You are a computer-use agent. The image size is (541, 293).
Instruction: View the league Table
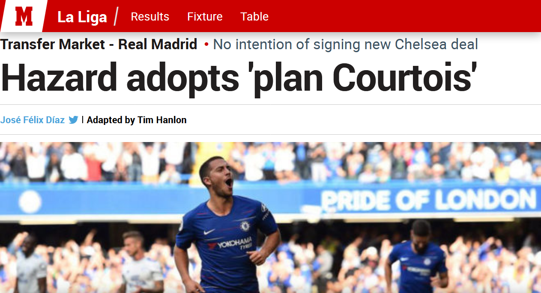click(254, 17)
